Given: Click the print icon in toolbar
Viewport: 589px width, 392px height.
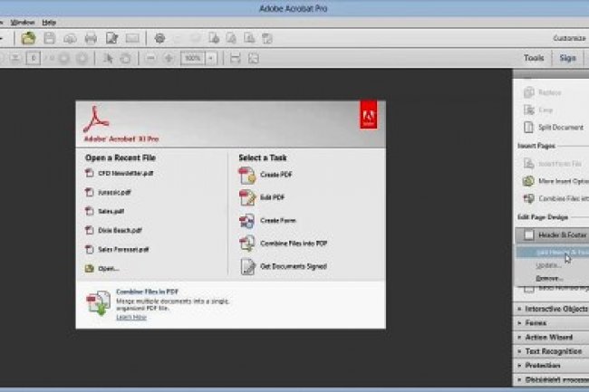Looking at the screenshot, I should pyautogui.click(x=91, y=38).
